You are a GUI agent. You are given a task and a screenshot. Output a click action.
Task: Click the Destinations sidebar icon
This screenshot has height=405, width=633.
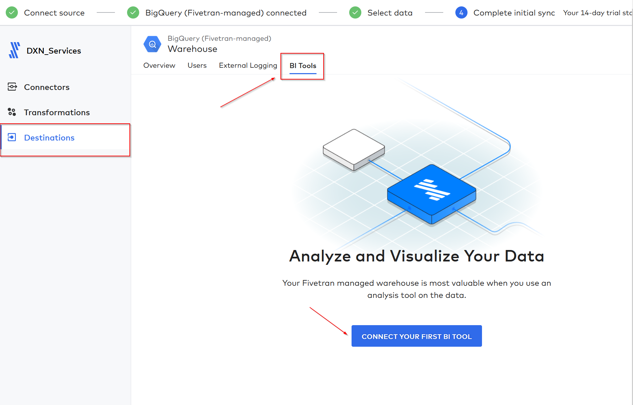click(x=12, y=137)
